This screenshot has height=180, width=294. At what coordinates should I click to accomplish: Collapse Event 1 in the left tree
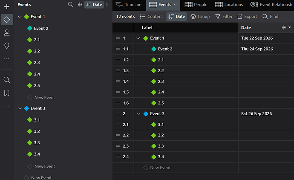coord(20,17)
